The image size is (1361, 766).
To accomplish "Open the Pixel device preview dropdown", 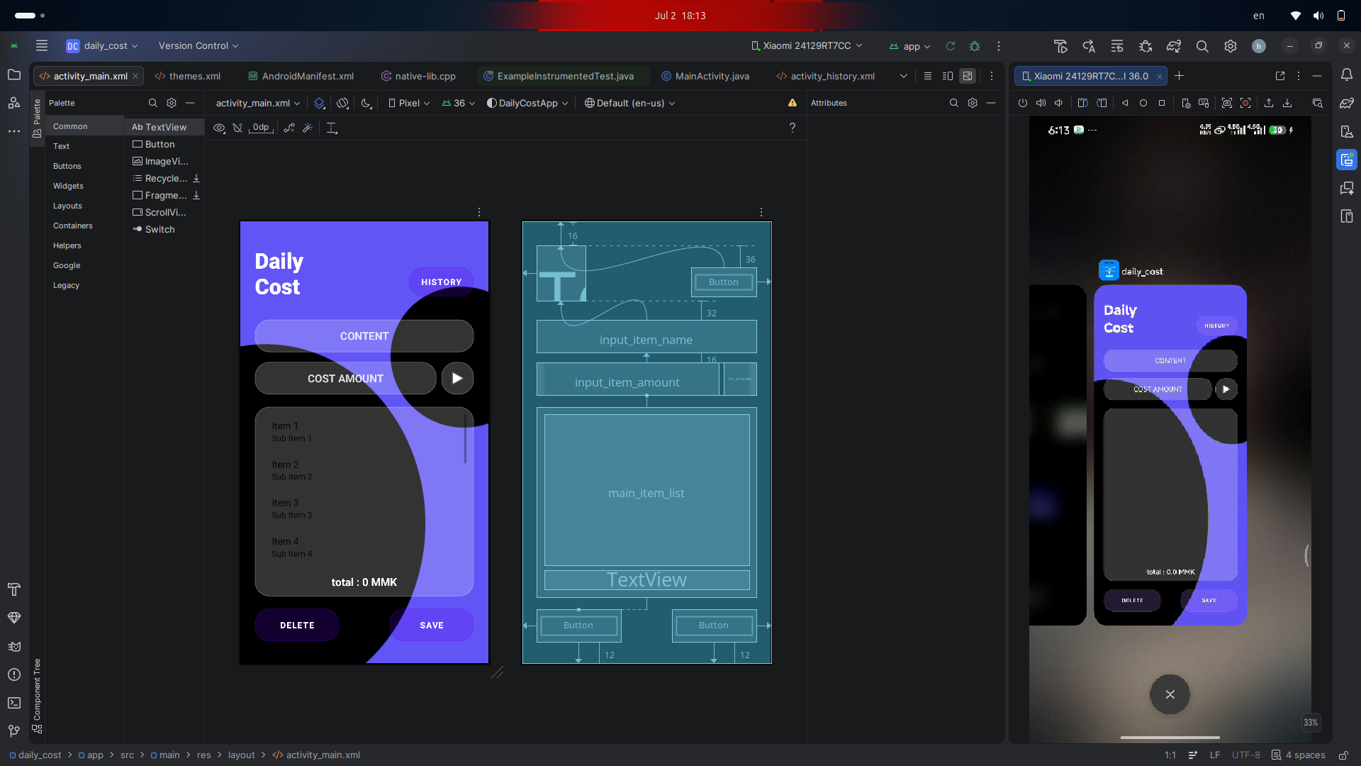I will click(409, 103).
